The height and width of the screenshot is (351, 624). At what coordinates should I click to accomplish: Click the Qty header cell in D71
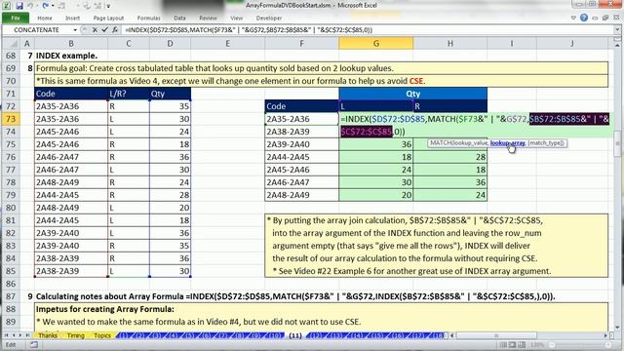[170, 94]
